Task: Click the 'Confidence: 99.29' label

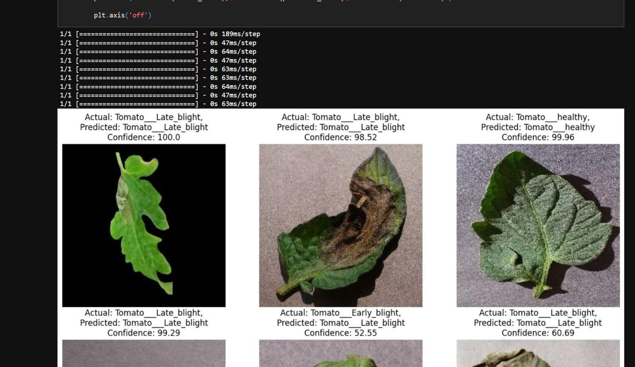Action: (144, 333)
